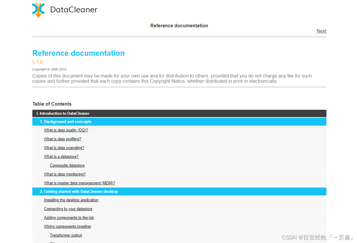Open the 'Composite datastore' link

[67, 166]
